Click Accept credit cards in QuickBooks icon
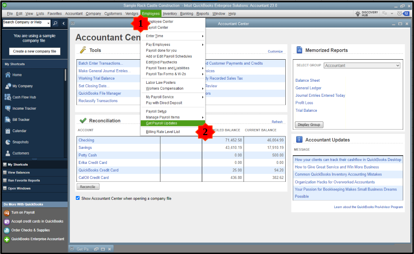Viewport: 414px width, 254px height. tap(7, 221)
